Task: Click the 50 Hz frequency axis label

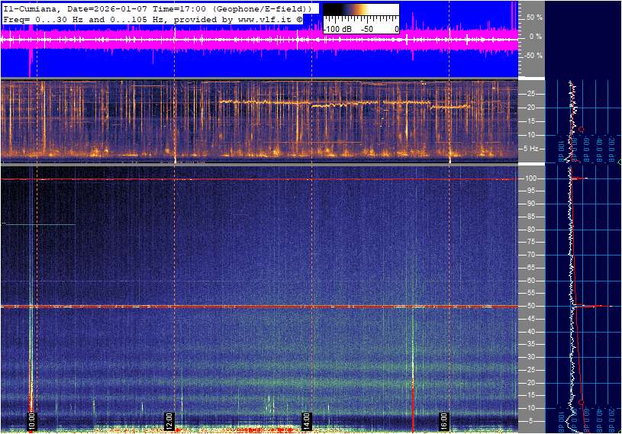Action: [x=530, y=306]
